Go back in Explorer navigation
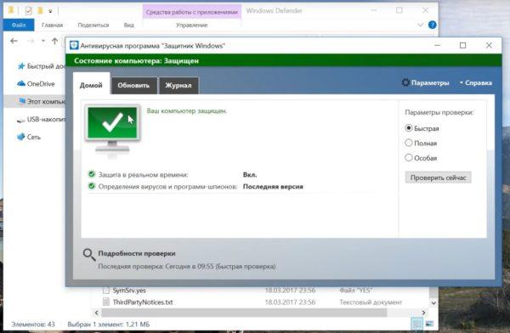The height and width of the screenshot is (333, 510). click(x=14, y=41)
